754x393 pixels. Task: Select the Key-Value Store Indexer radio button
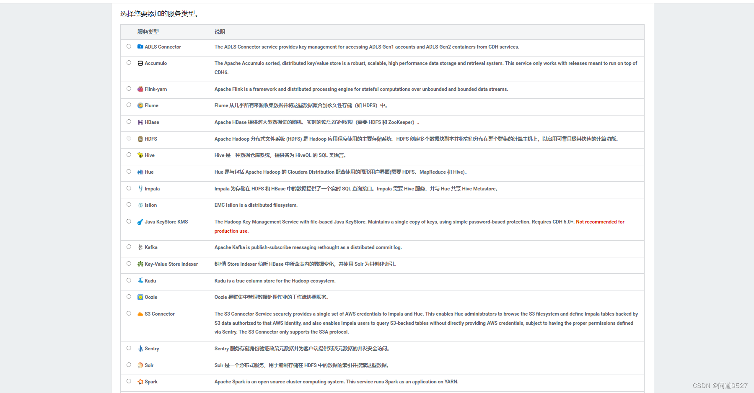click(129, 264)
